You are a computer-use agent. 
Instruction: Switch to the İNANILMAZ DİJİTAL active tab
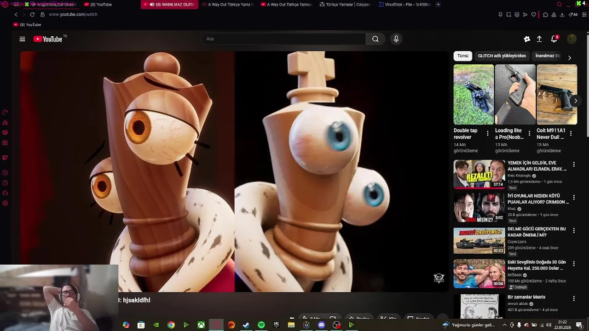tap(169, 5)
